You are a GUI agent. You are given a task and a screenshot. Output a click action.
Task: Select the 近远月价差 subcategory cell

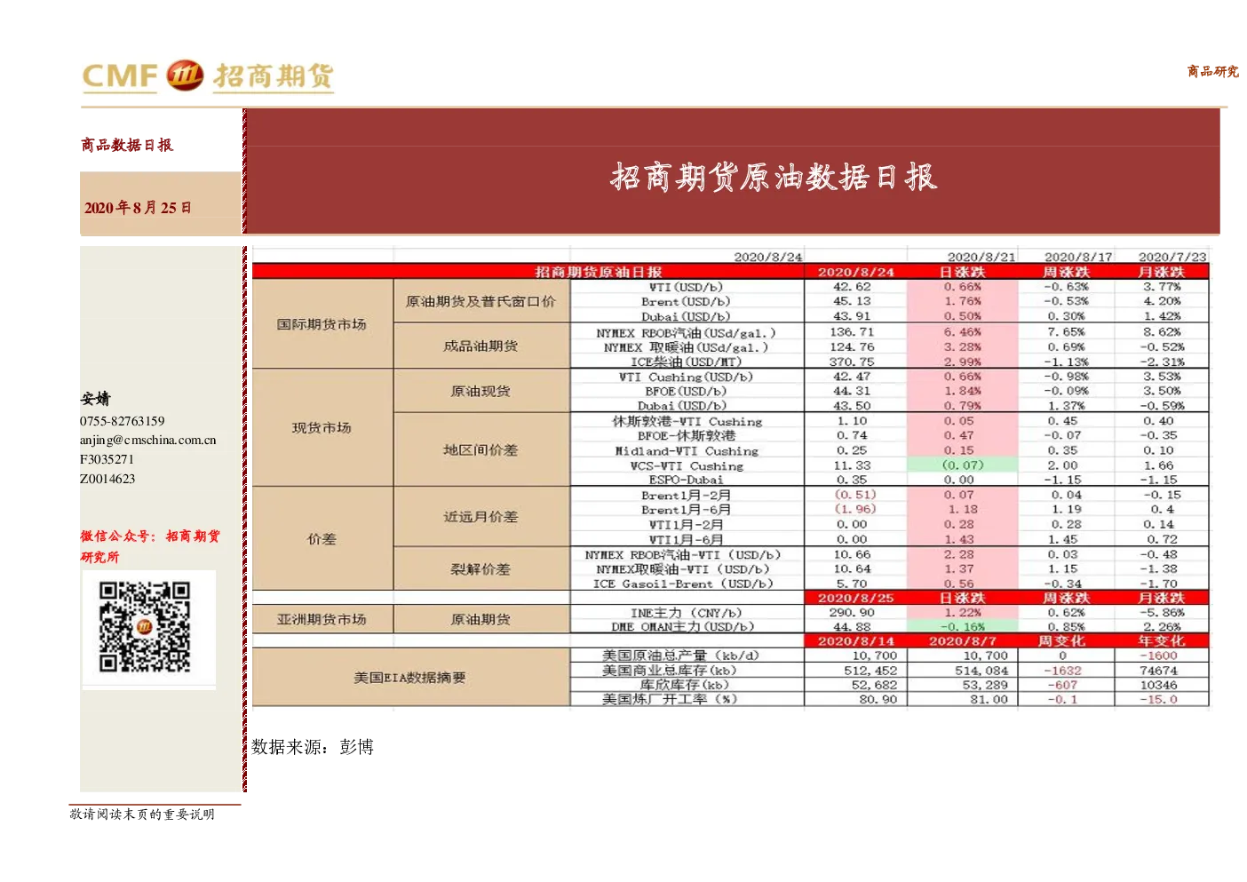[x=481, y=517]
